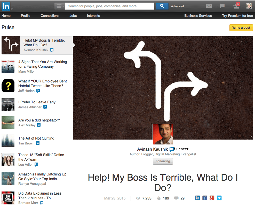Share the article on LinkedIn
Viewport: 255px width, 207px height.
click(x=197, y=198)
